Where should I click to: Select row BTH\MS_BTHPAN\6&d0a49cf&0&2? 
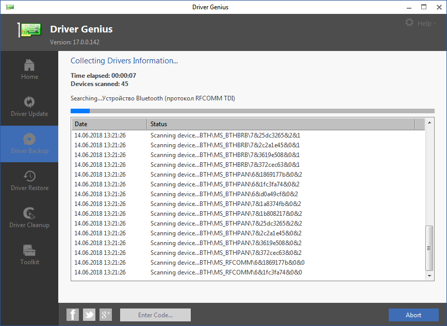pos(248,194)
